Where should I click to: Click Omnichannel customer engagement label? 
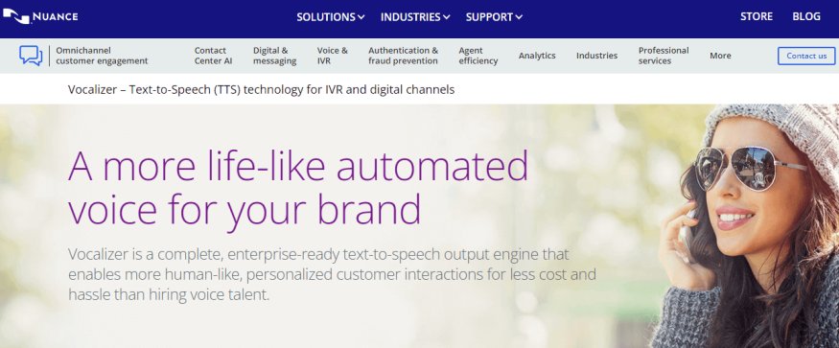[102, 56]
